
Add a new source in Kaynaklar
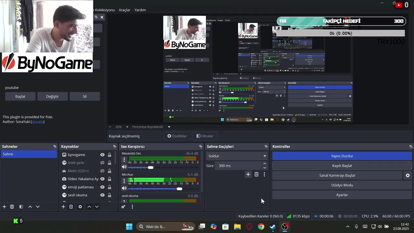(x=63, y=207)
